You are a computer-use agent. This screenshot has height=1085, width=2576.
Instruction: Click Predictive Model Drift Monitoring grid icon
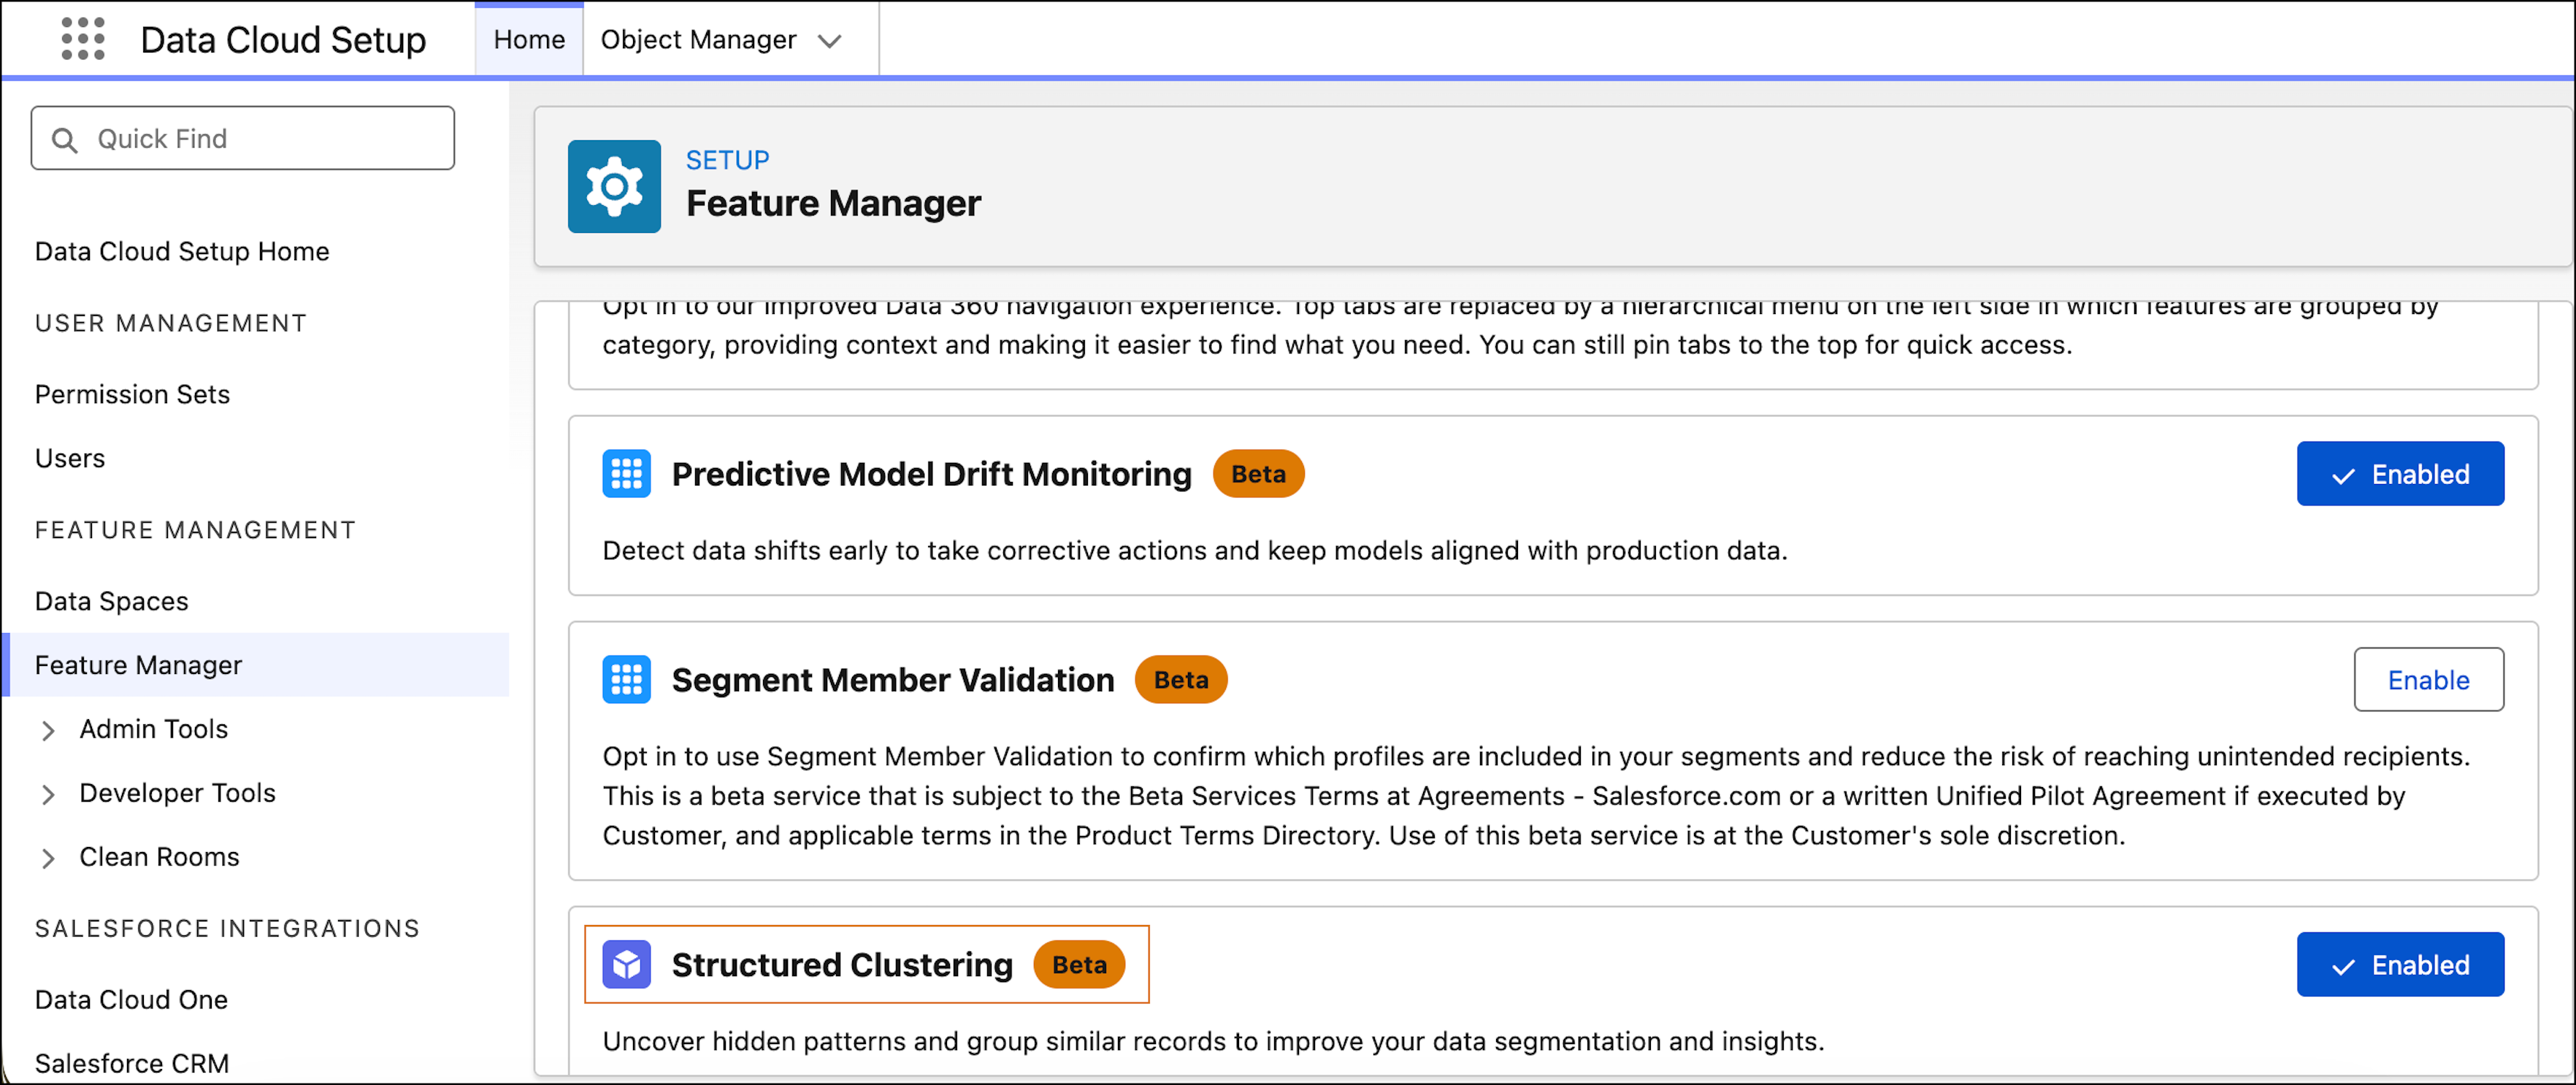[627, 474]
